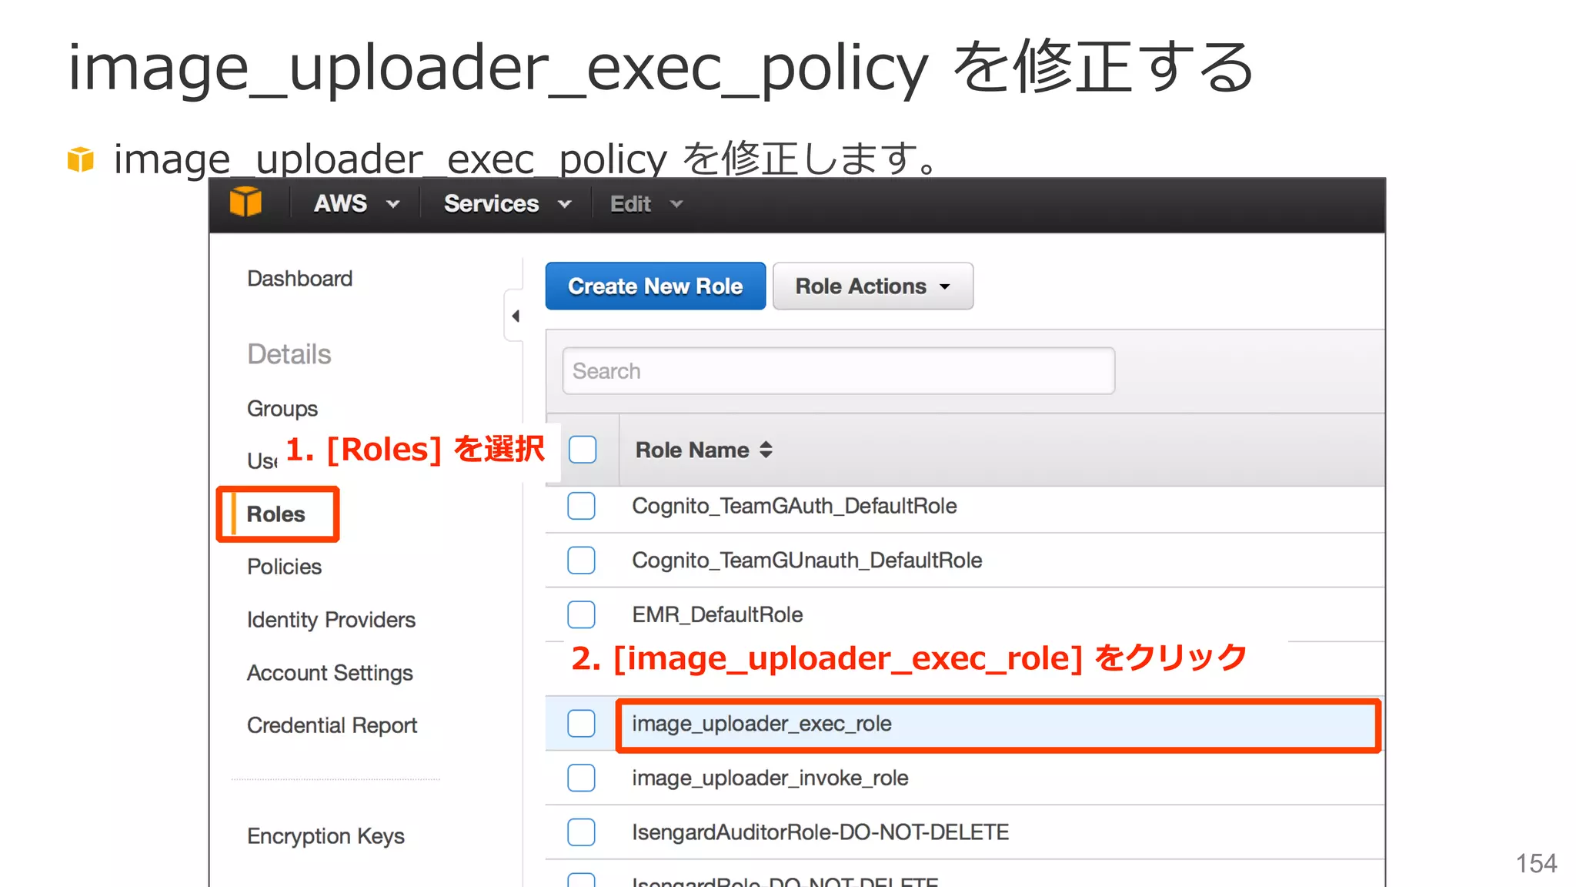This screenshot has height=887, width=1576.
Task: Check the Cognito_TeamGAuth_DefaultRole checkbox
Action: (581, 506)
